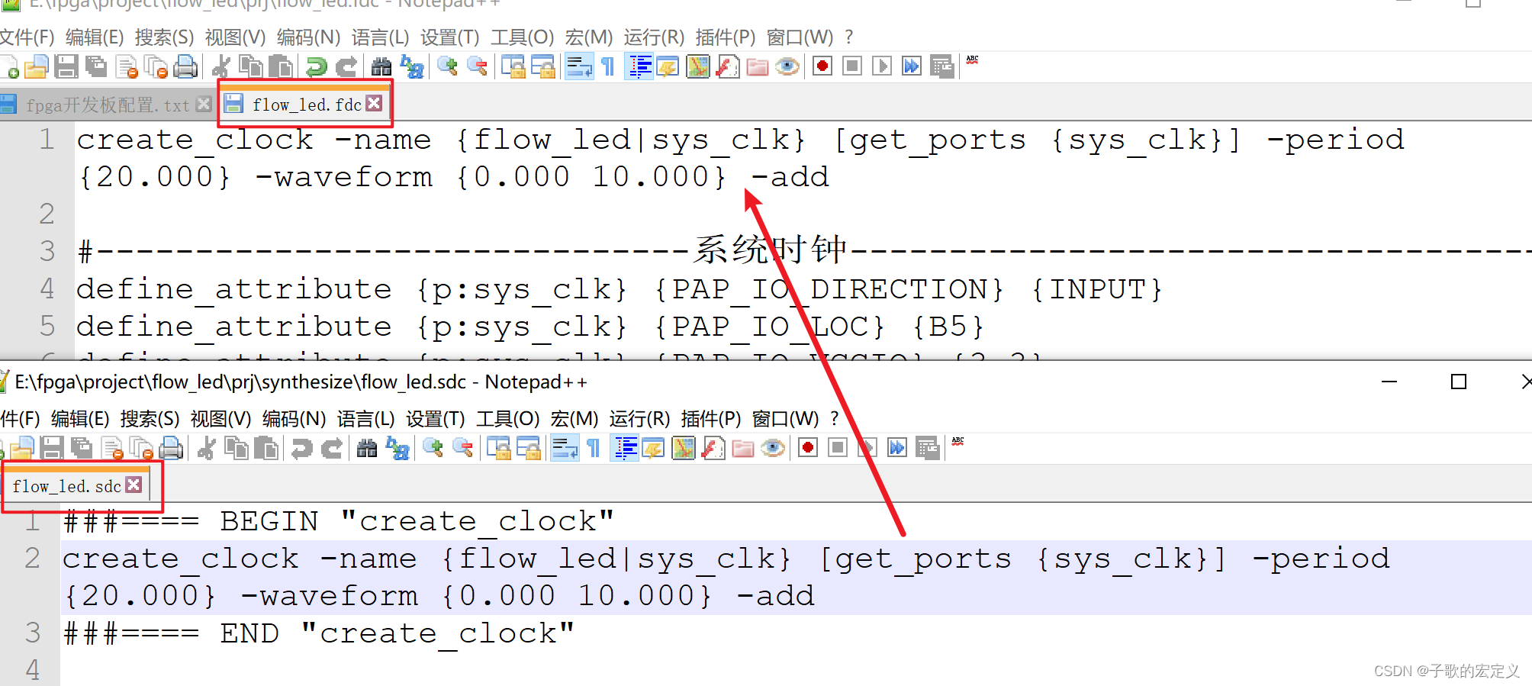Select the flow_led.fdc tab
This screenshot has height=686, width=1532.
pyautogui.click(x=306, y=104)
